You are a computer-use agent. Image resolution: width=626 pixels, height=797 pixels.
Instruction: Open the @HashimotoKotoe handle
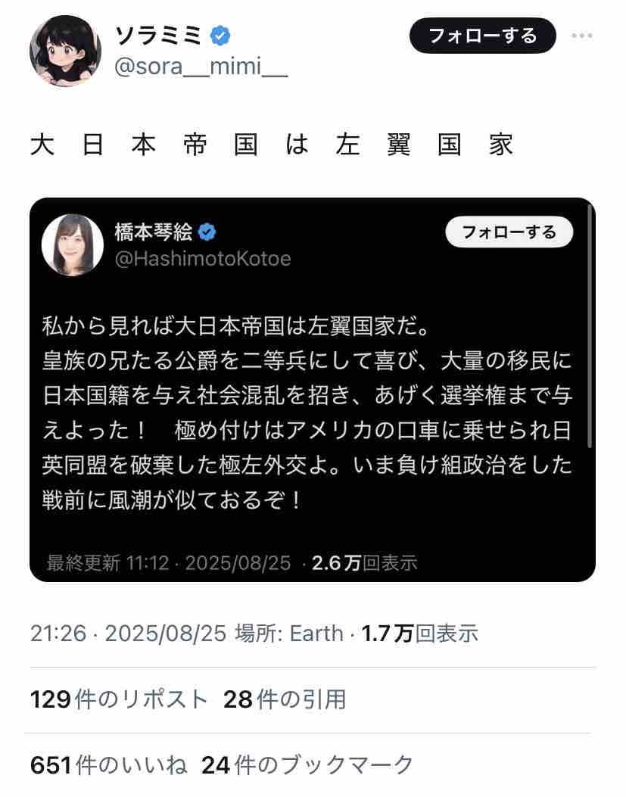point(203,259)
